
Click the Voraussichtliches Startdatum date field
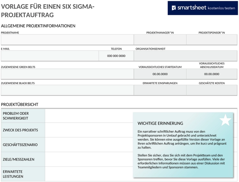coord(160,74)
